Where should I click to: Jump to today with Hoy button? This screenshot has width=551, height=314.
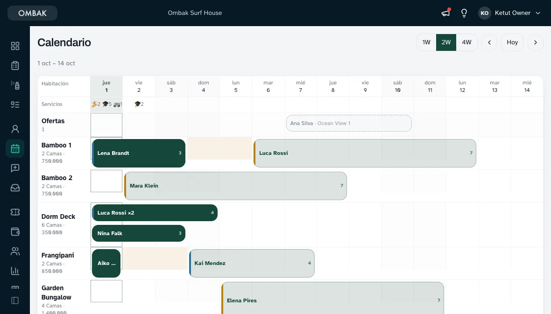(x=512, y=42)
